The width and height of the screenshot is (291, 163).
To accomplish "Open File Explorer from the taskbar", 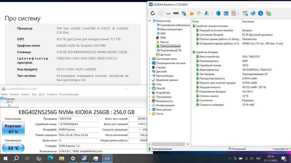I will tap(62, 158).
